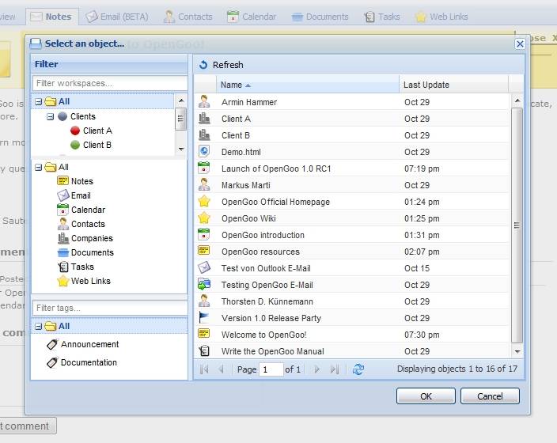Collapse the Clients workspace node
This screenshot has height=443, width=557.
(51, 116)
